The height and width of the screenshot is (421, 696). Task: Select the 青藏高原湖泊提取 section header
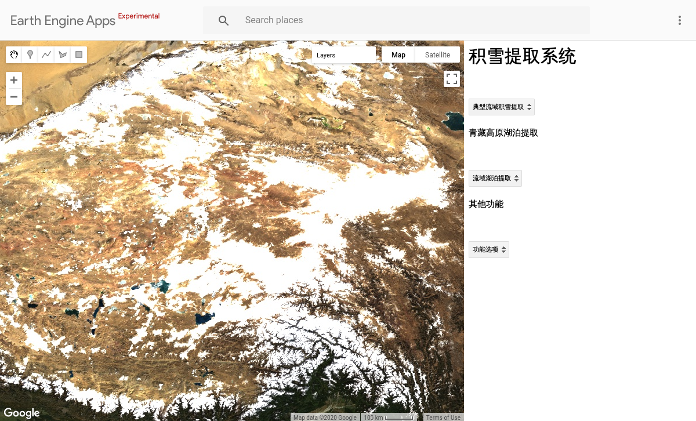click(503, 133)
